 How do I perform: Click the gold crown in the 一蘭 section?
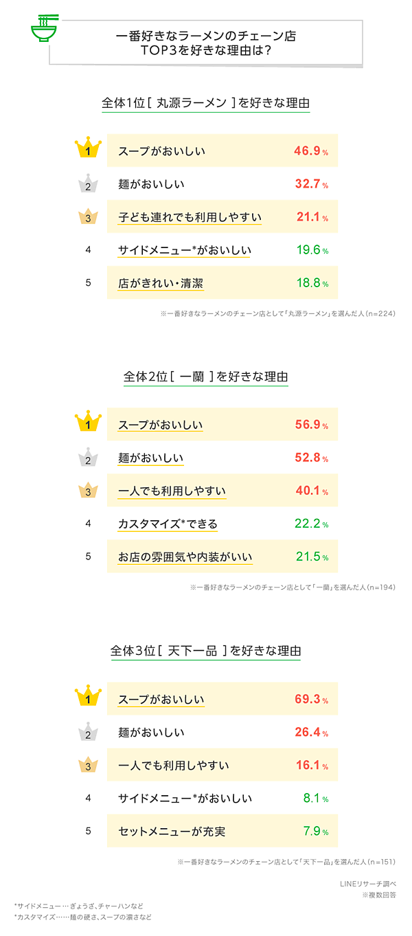point(88,423)
